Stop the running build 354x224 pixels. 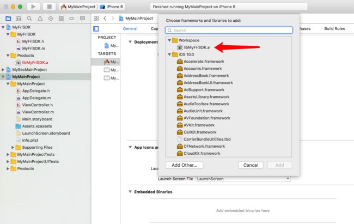[x=49, y=7]
